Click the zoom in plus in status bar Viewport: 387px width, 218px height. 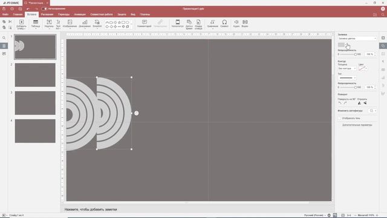click(377, 216)
